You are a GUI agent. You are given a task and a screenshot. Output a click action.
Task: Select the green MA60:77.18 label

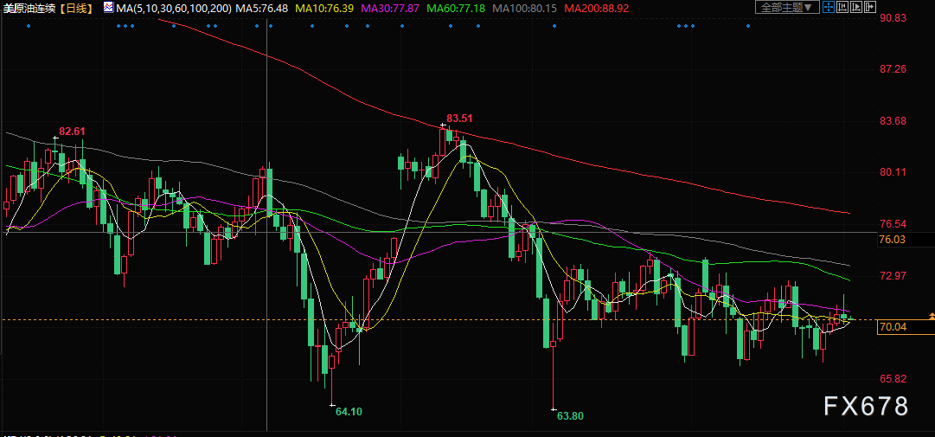click(x=456, y=8)
